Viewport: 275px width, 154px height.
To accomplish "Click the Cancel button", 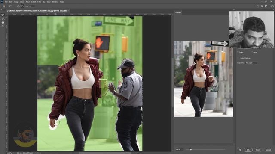I will tap(268, 150).
